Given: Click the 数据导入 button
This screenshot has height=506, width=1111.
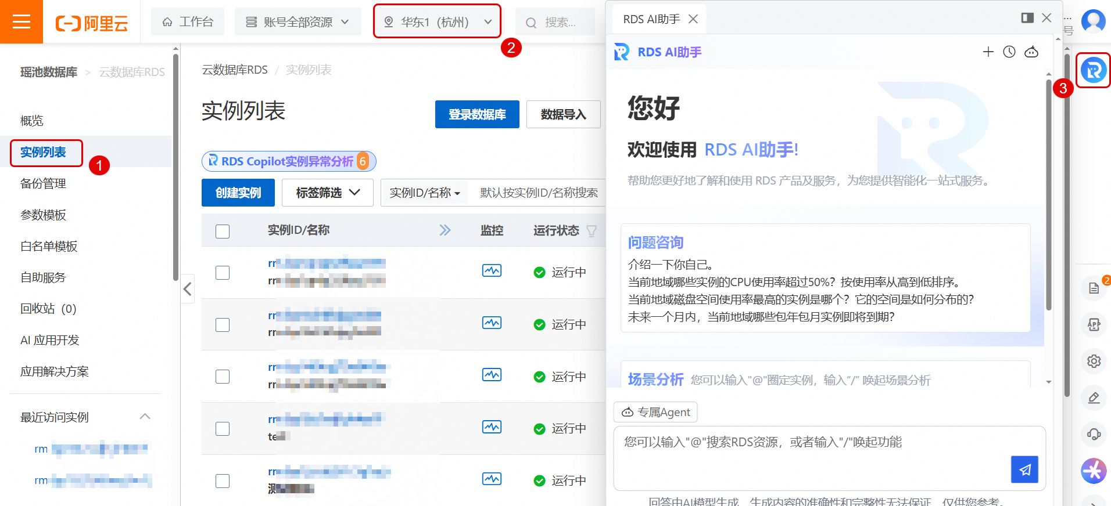Looking at the screenshot, I should [563, 114].
